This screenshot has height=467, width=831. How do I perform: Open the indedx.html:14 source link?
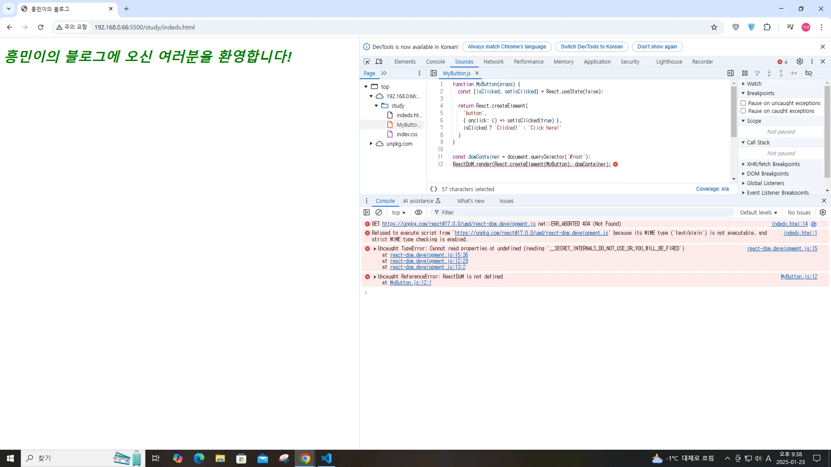pos(789,224)
